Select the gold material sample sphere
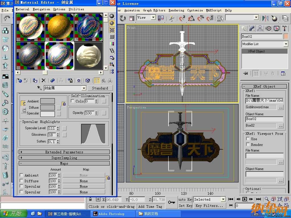This screenshot has height=218, width=291. [59, 27]
